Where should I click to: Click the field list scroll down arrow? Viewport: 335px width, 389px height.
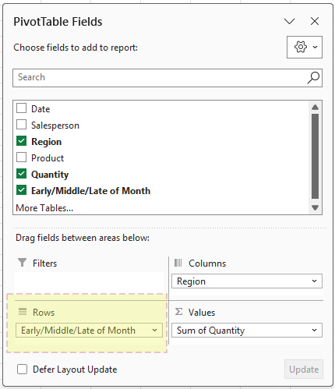point(315,207)
